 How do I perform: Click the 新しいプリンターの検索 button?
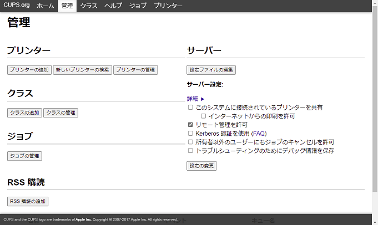pyautogui.click(x=83, y=70)
